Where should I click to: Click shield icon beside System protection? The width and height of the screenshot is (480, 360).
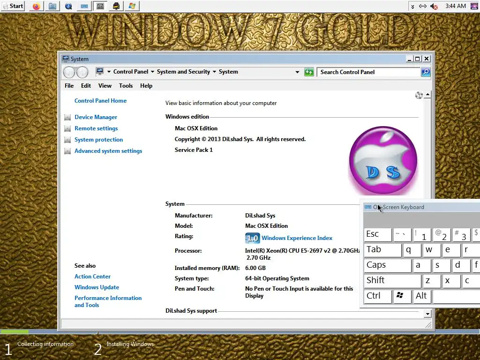pyautogui.click(x=67, y=140)
